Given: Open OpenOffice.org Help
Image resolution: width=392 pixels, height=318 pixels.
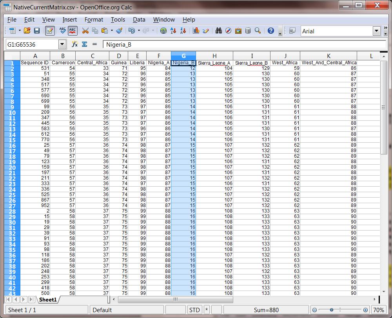Looking at the screenshot, I should tap(271, 31).
